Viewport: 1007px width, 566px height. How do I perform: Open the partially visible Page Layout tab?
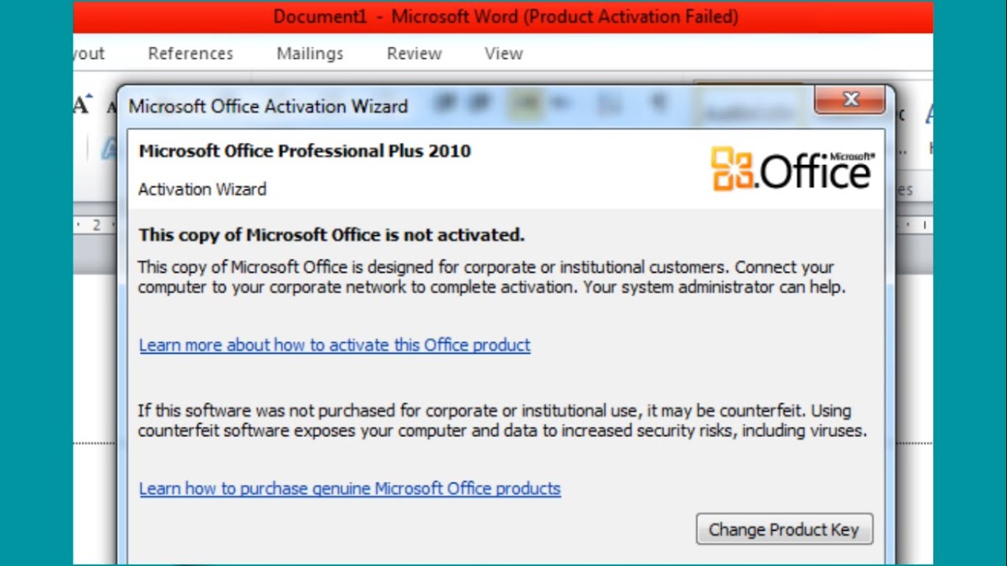[x=90, y=53]
